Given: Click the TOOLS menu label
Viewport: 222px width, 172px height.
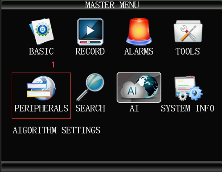Looking at the screenshot, I should pos(188,51).
